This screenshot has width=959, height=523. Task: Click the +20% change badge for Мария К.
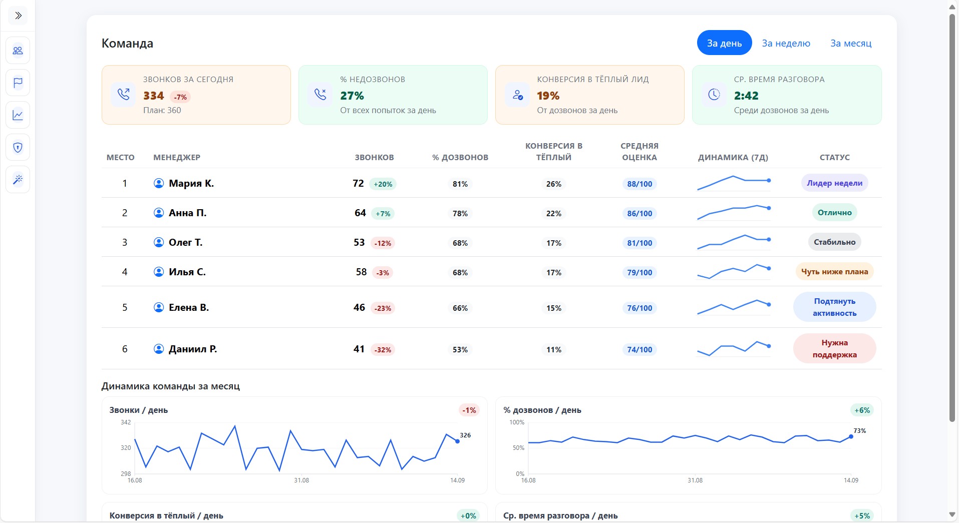pos(383,184)
